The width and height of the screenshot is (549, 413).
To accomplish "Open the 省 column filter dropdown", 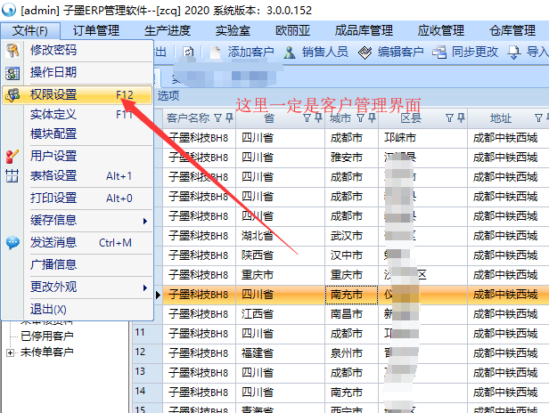I will click(306, 118).
